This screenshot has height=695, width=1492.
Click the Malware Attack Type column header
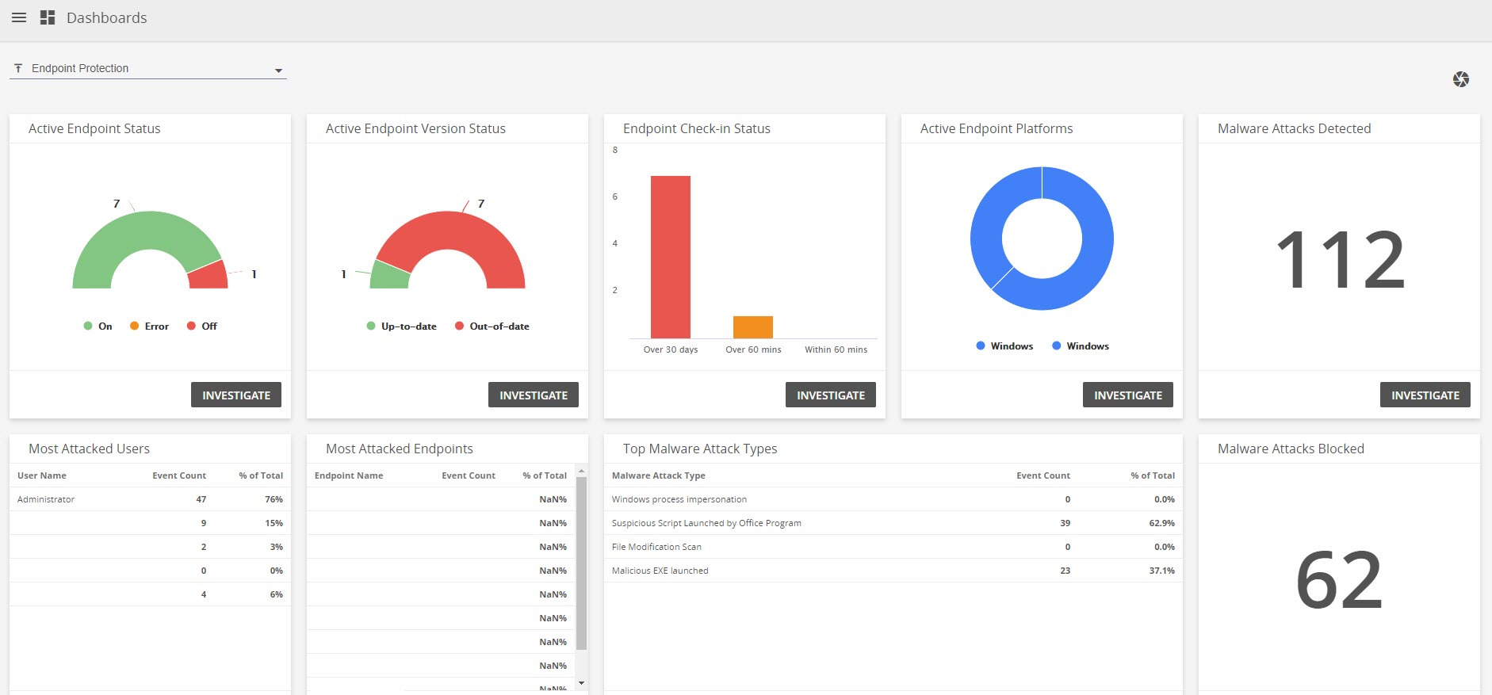658,475
